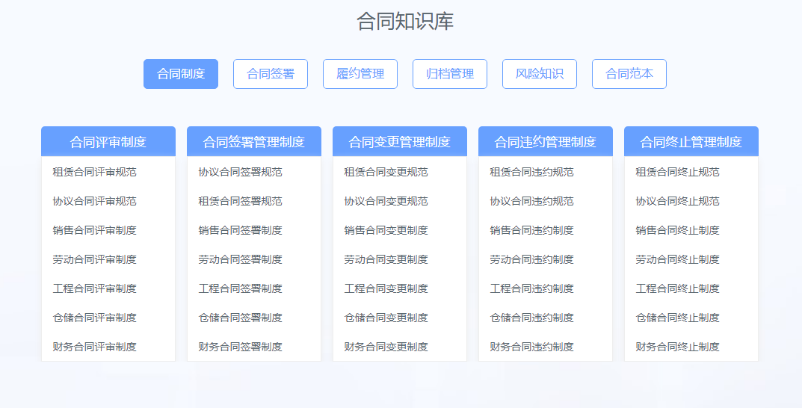
Task: Open 工程合同终止制度 item
Action: [678, 288]
